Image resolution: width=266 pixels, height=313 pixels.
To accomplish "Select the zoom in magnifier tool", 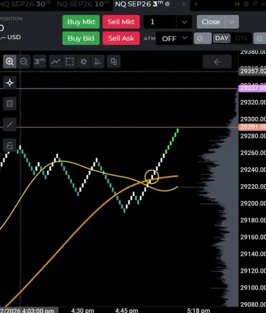I will point(10,62).
